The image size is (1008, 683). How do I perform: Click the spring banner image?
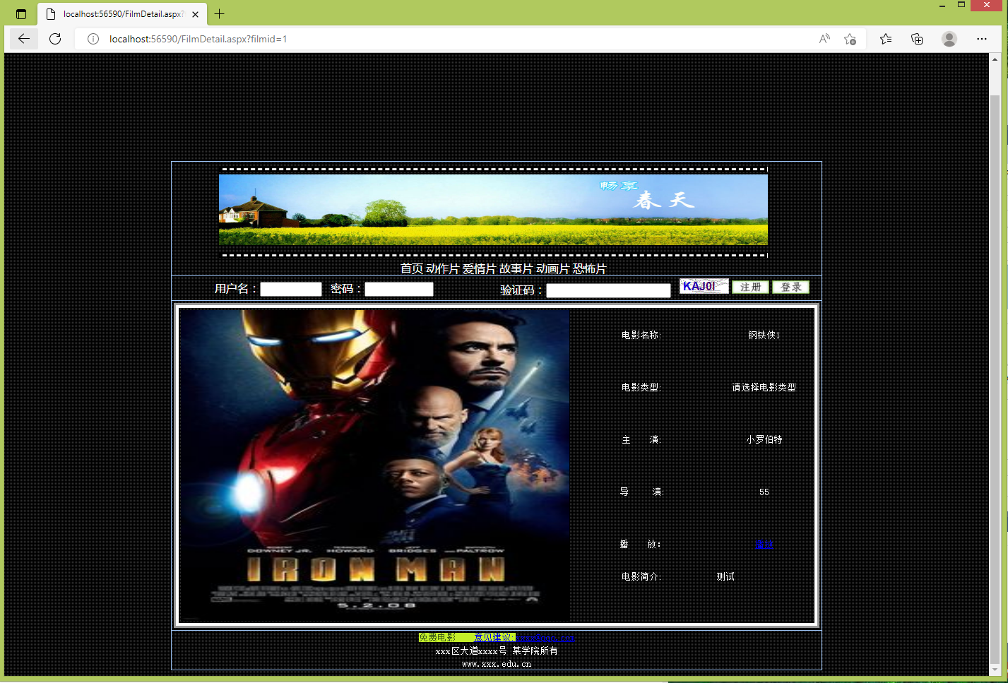pos(493,210)
